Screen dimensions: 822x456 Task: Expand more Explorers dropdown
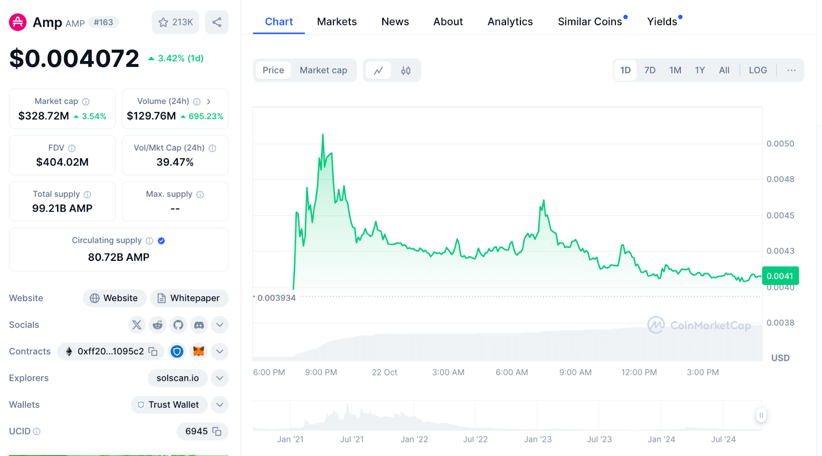[x=219, y=378]
